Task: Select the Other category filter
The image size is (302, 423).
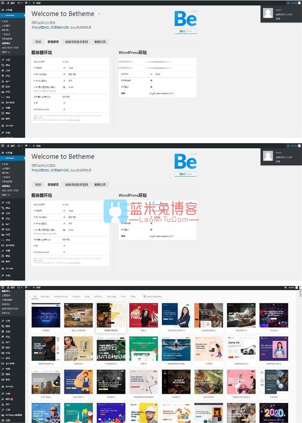Action: click(x=133, y=296)
